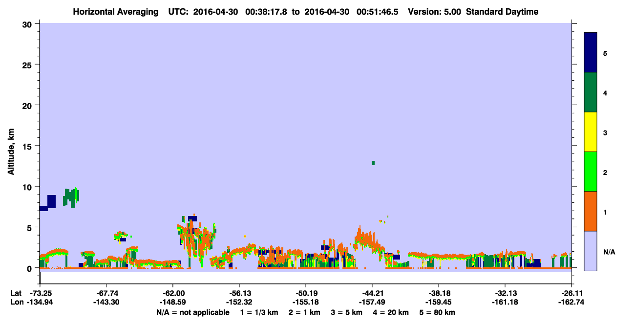635x326 pixels.
Task: Click longitude value -161.18
Action: point(505,302)
